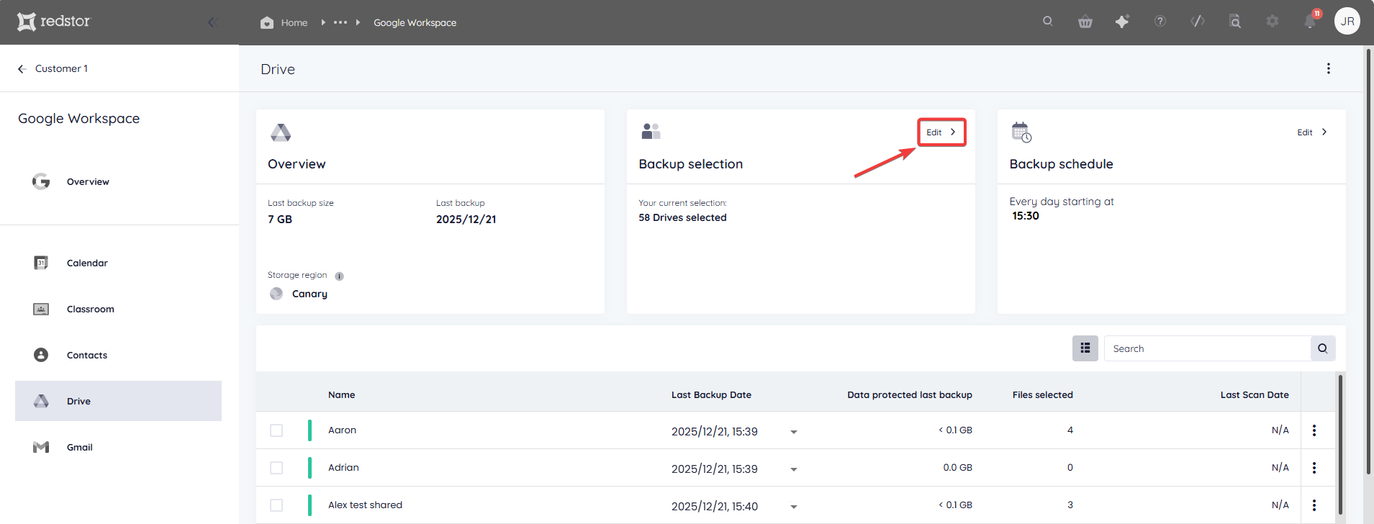Open the document search icon in header

coord(1235,22)
